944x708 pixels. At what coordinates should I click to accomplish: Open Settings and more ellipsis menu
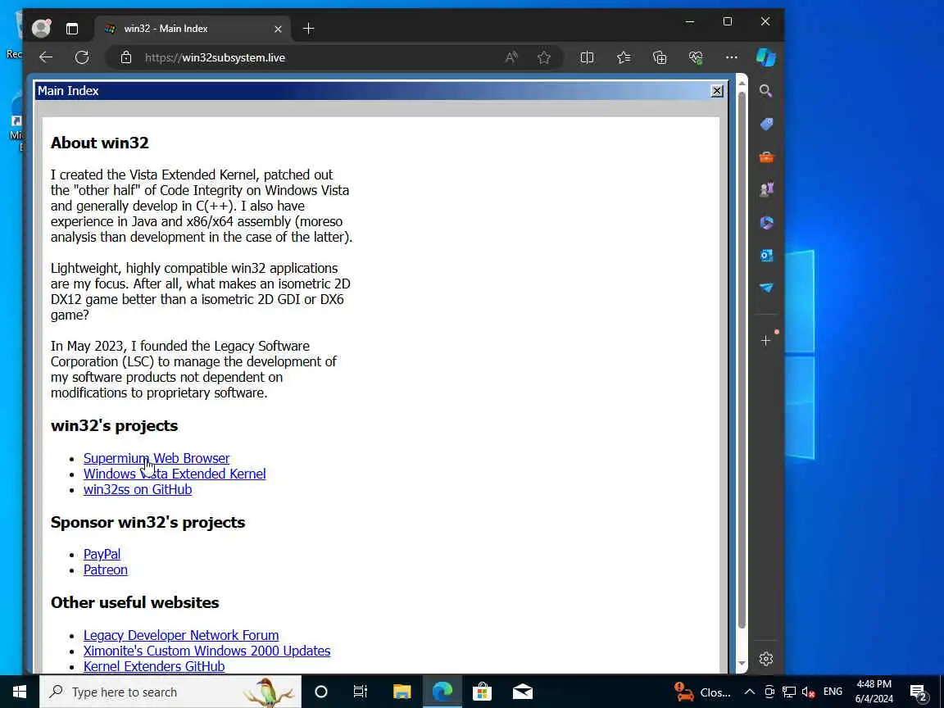[732, 58]
